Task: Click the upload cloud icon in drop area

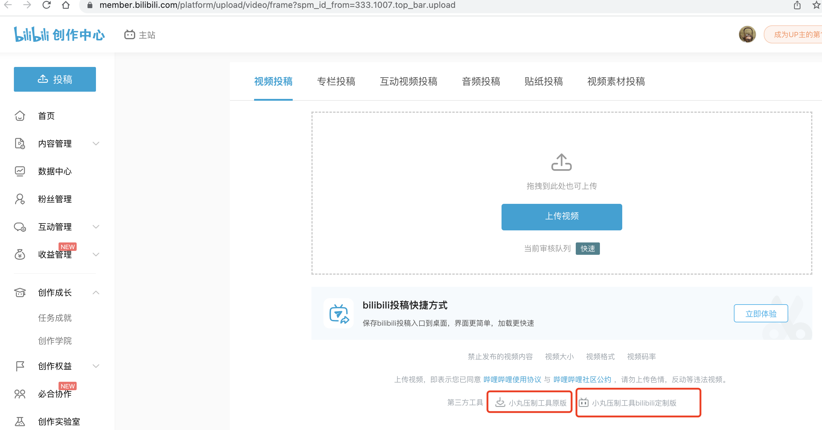Action: [562, 162]
